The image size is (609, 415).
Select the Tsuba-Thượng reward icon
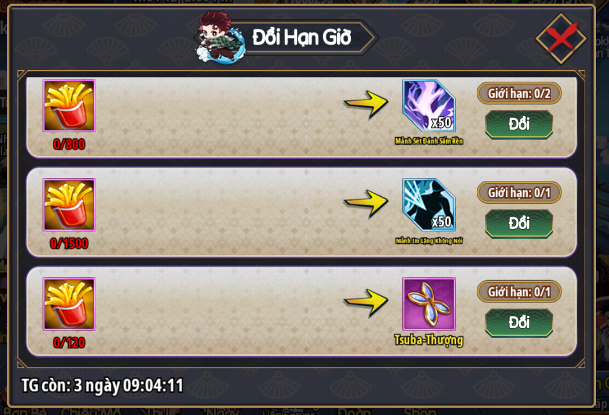(x=429, y=304)
